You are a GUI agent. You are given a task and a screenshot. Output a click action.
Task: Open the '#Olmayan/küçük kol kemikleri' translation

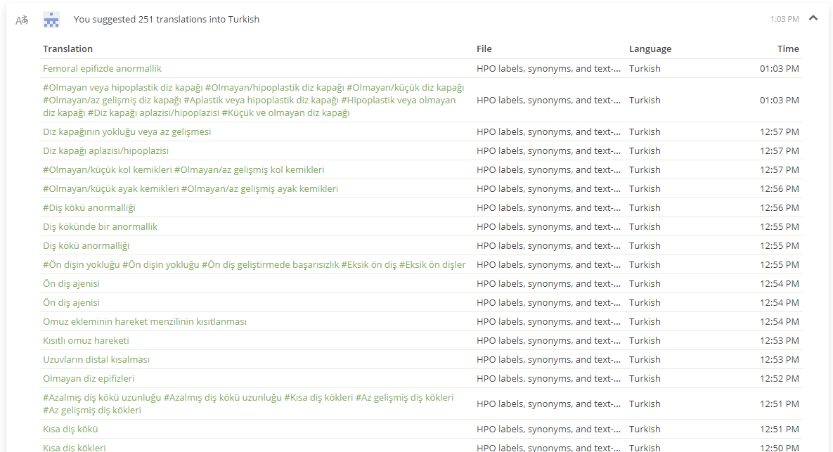click(183, 170)
